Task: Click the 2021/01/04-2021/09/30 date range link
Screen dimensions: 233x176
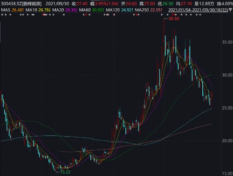Action: (x=198, y=10)
